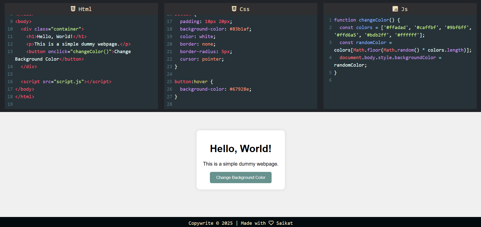Click the script src="script.js" line
Image resolution: width=481 pixels, height=227 pixels.
point(66,82)
